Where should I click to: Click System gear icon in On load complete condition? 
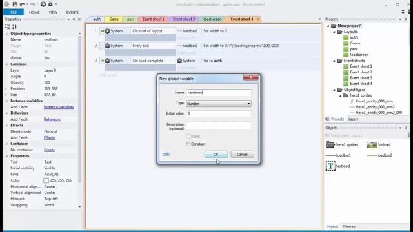107,61
